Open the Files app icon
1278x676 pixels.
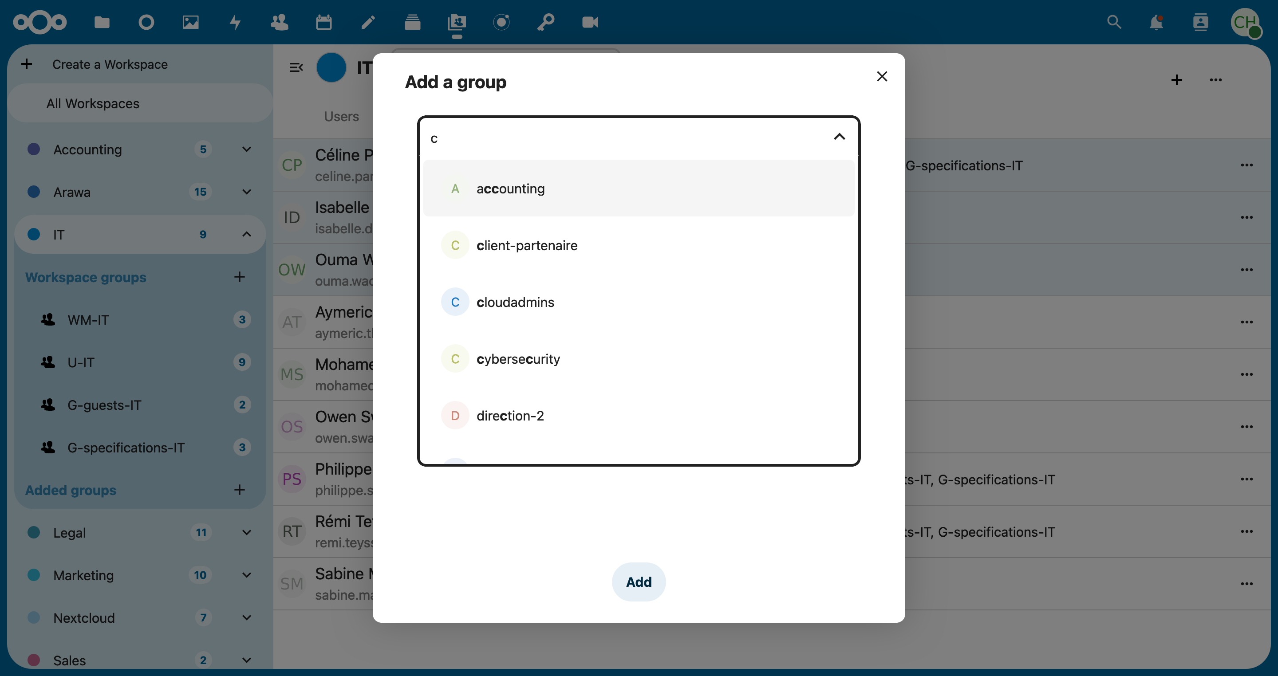click(x=102, y=22)
